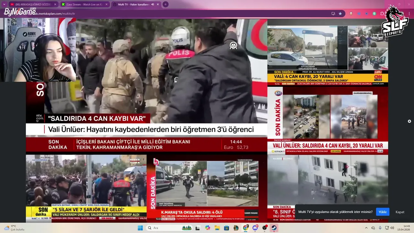The height and width of the screenshot is (233, 414).
Task: Select the Sözcü SZC stream tile
Action: (x=328, y=120)
